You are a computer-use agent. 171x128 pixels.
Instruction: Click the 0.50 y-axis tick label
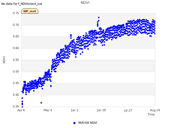click(x=16, y=71)
